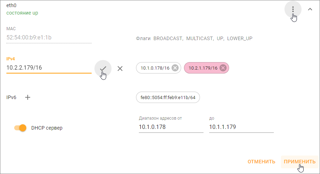Viewport: 320px width, 174px height.
Task: Edit the range end 10.1.1.179 field
Action: point(241,127)
